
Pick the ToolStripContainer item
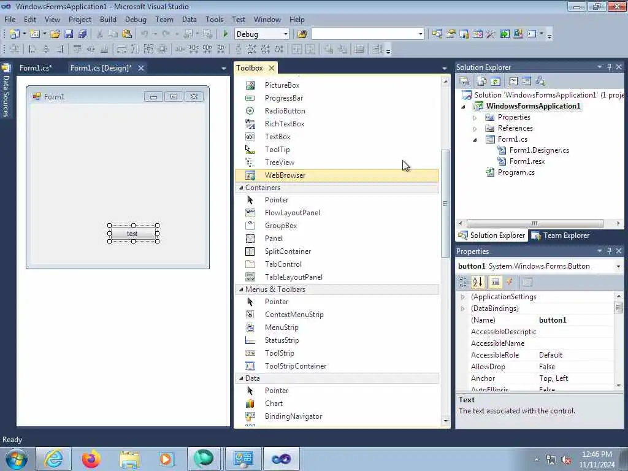[295, 366]
